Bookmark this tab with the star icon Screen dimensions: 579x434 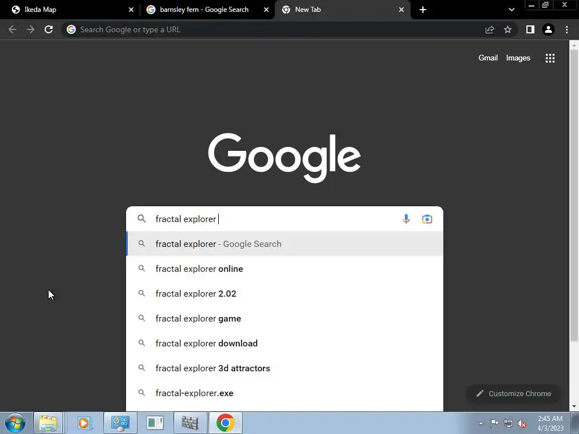(508, 29)
